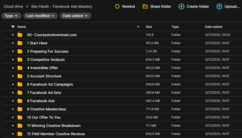Click folder icon for 1 Start Here
The height and width of the screenshot is (138, 242).
click(x=20, y=43)
